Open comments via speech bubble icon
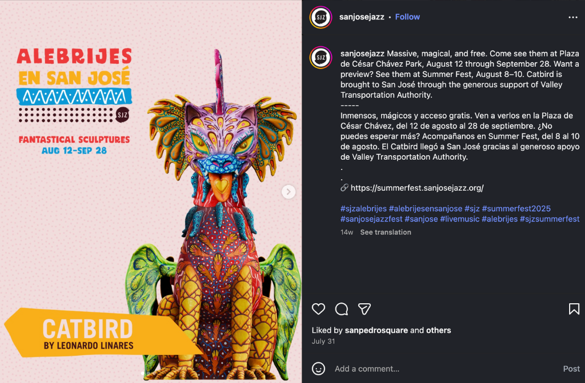The image size is (585, 383). tap(342, 309)
